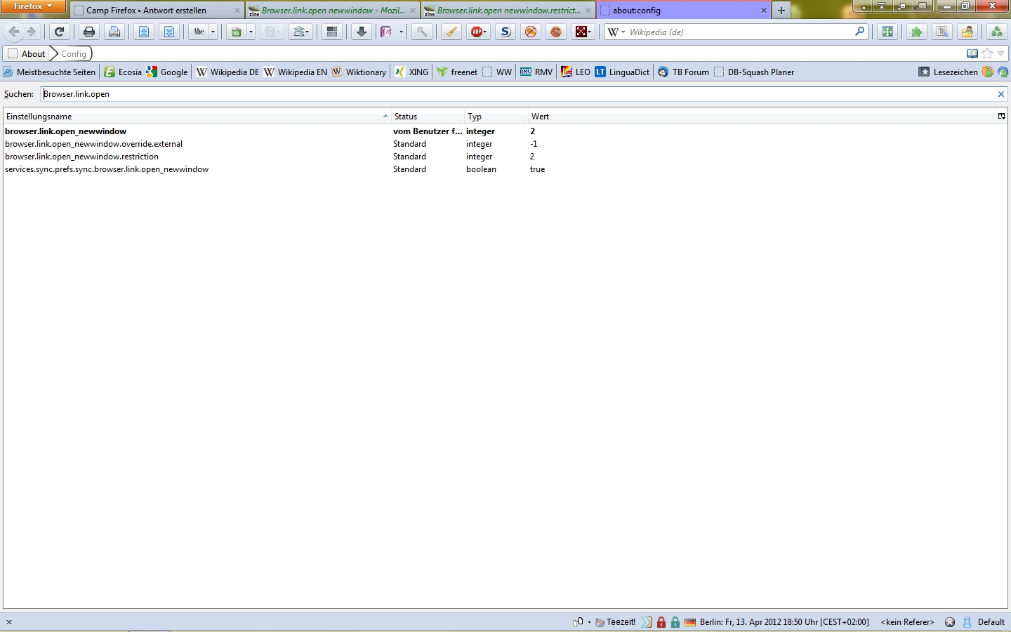The width and height of the screenshot is (1011, 632).
Task: Click the green recycle folder icon
Action: (237, 32)
